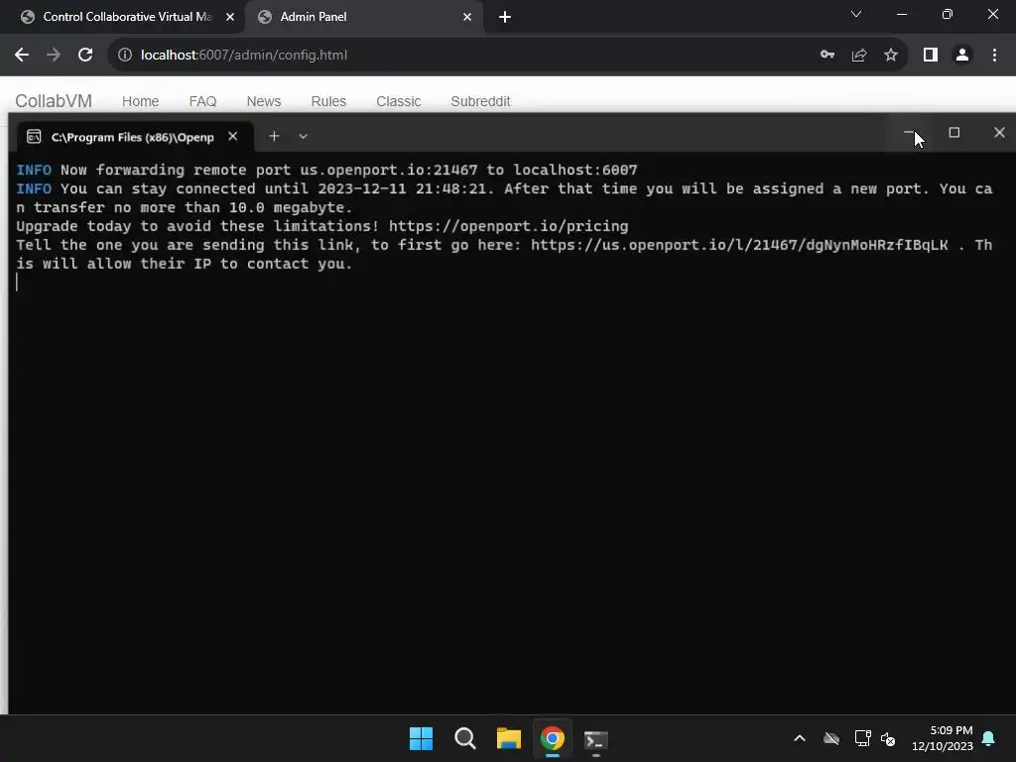Open OneDrive tray icon
This screenshot has width=1016, height=762.
coord(831,738)
